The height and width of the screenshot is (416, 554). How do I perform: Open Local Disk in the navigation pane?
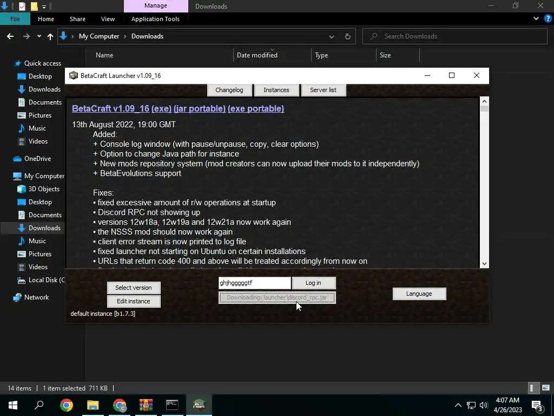pyautogui.click(x=47, y=280)
